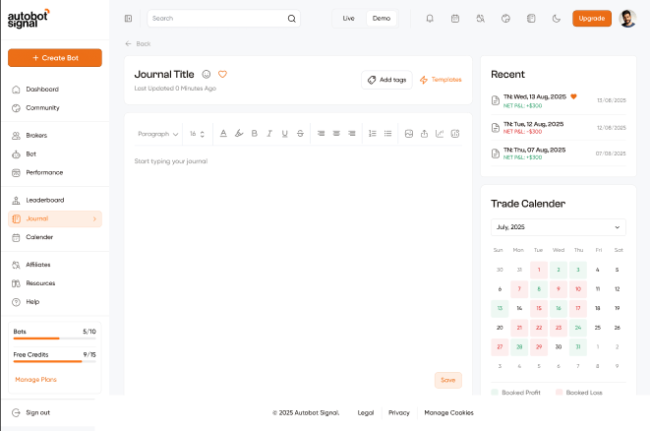
Task: Insert an image into journal
Action: click(x=409, y=134)
